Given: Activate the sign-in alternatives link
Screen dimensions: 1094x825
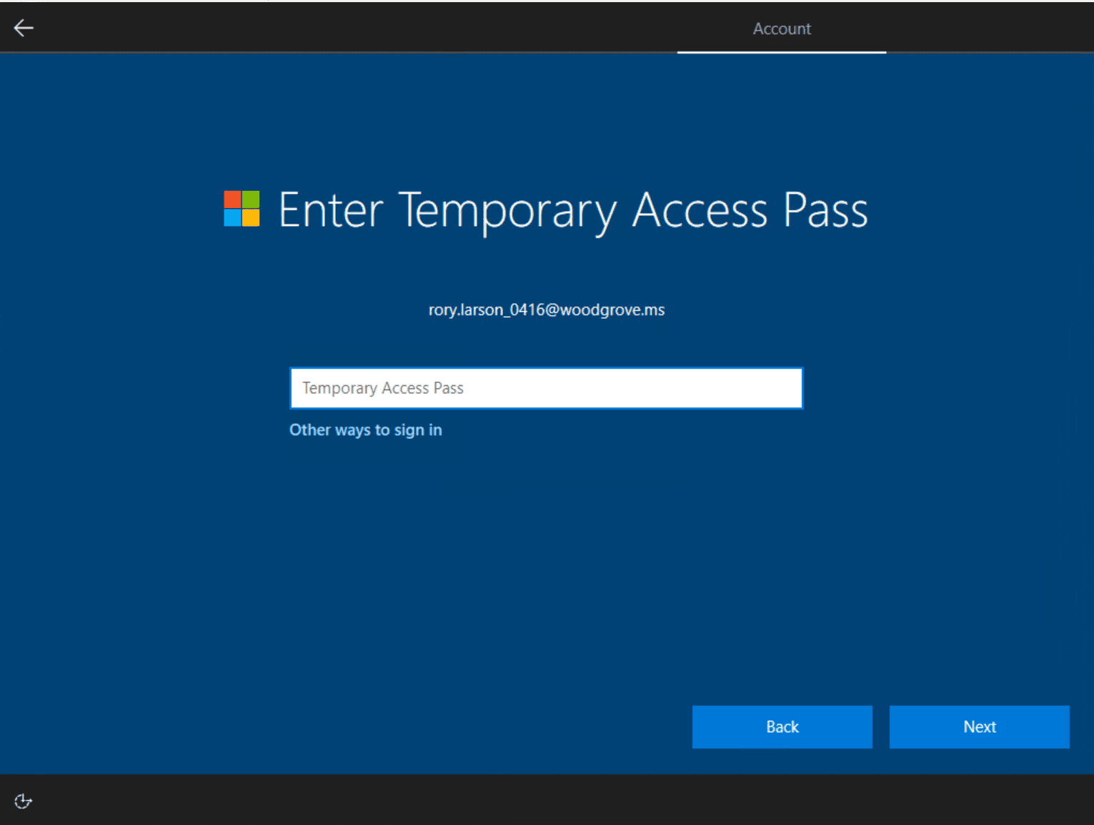Looking at the screenshot, I should coord(365,430).
